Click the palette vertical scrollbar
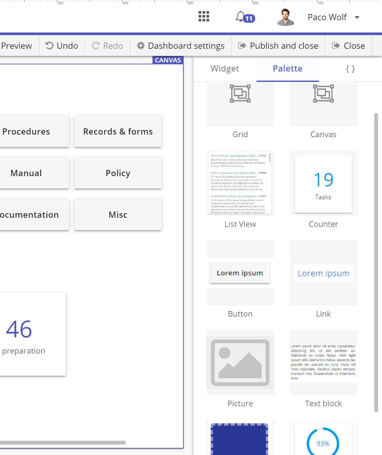This screenshot has width=382, height=455. pos(376,263)
